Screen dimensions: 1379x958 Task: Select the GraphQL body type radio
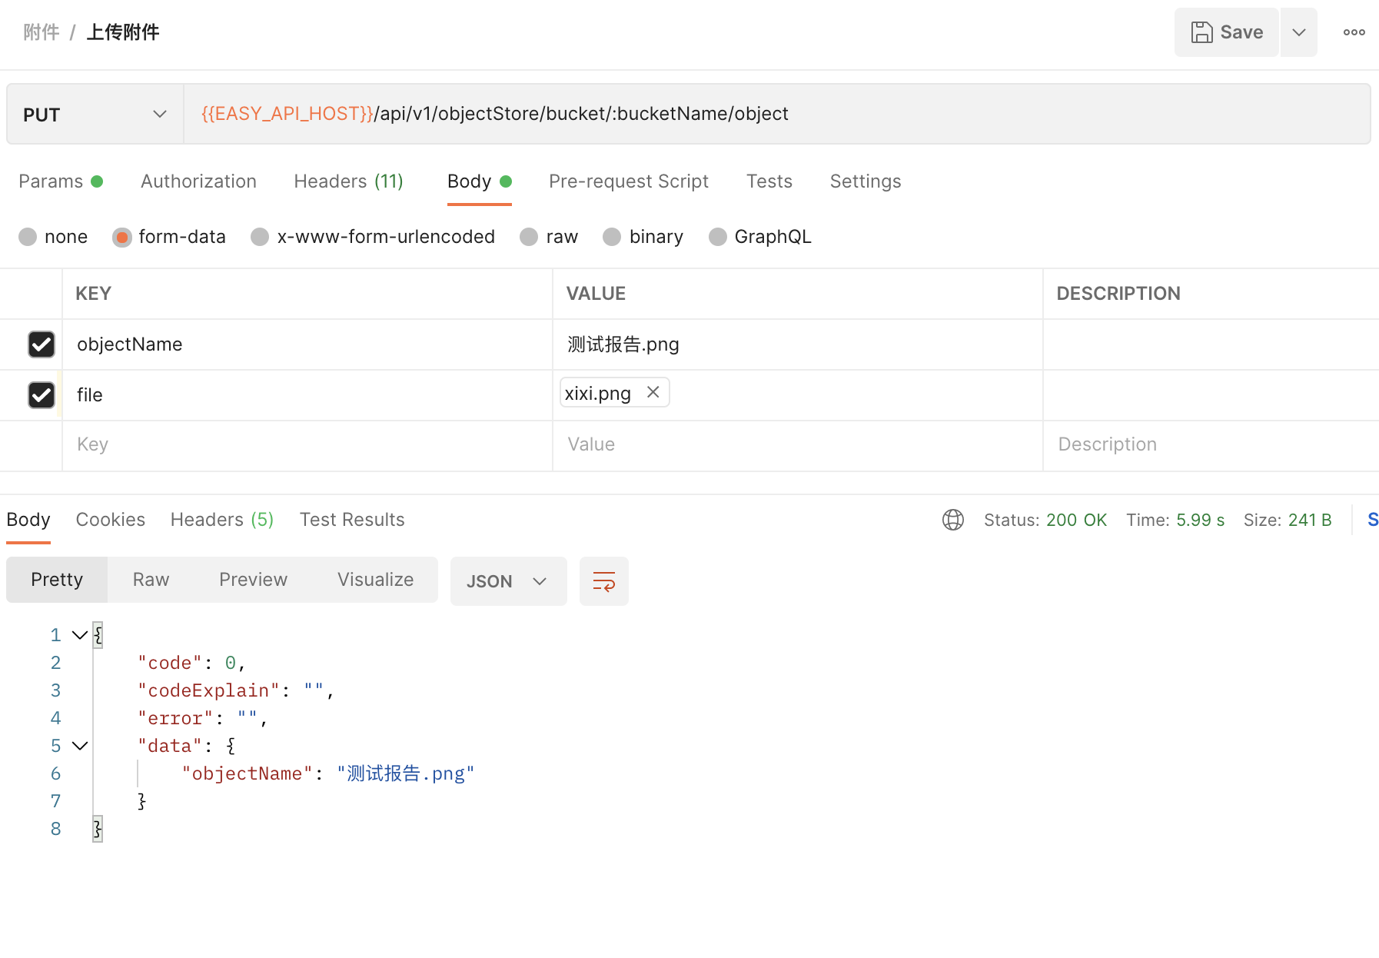click(x=717, y=237)
